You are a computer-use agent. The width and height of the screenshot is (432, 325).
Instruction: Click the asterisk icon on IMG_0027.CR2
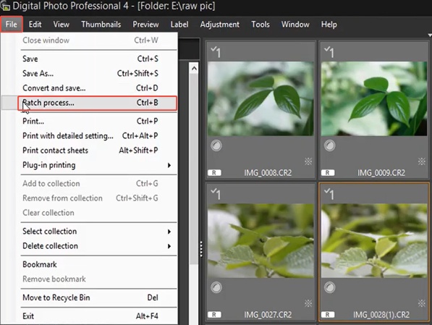(308, 303)
